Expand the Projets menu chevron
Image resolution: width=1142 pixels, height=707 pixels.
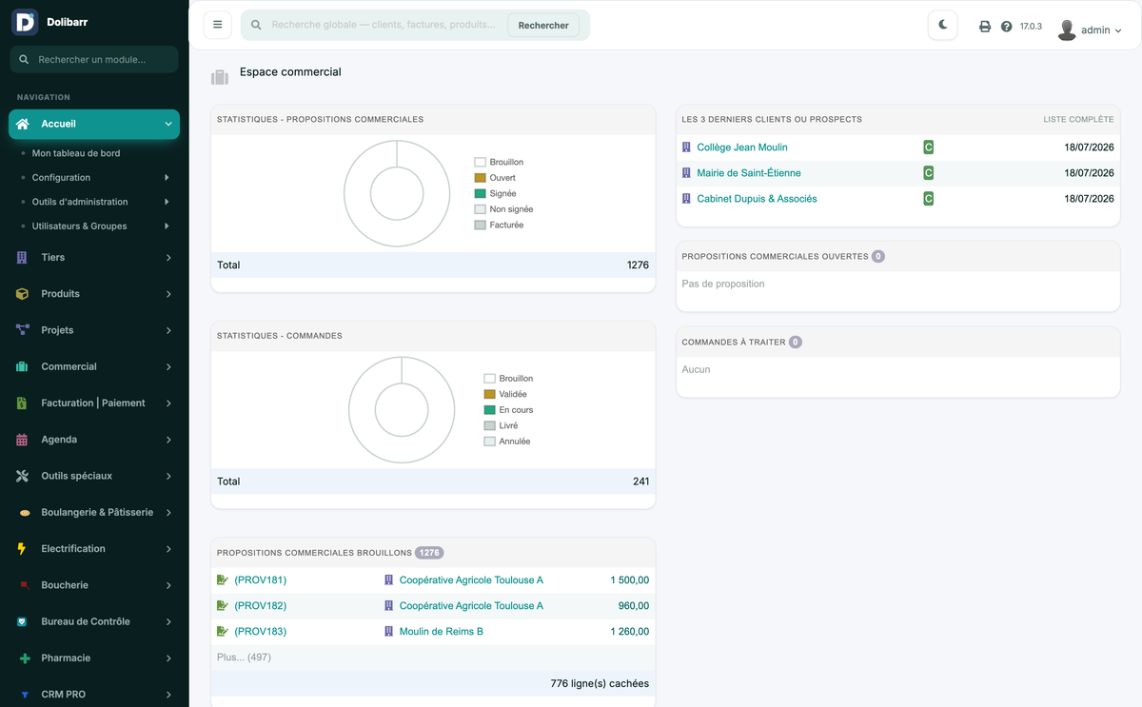click(168, 330)
